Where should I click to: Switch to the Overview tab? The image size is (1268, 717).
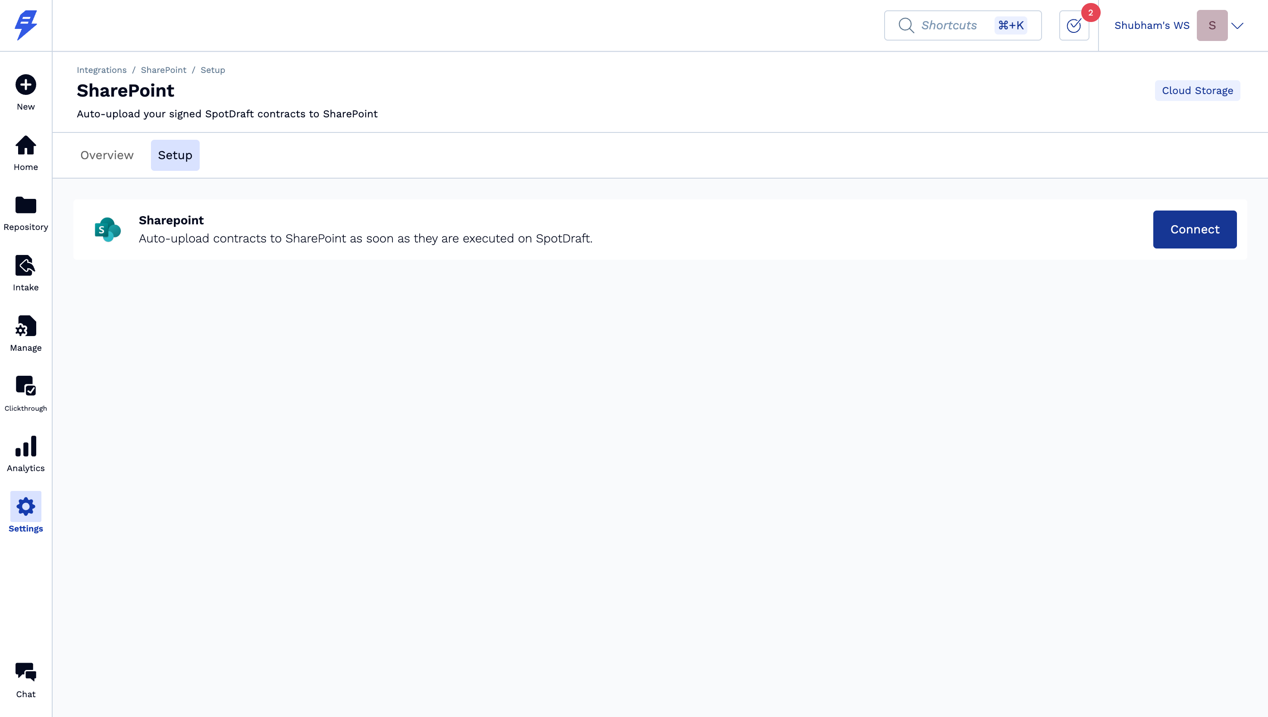click(107, 155)
